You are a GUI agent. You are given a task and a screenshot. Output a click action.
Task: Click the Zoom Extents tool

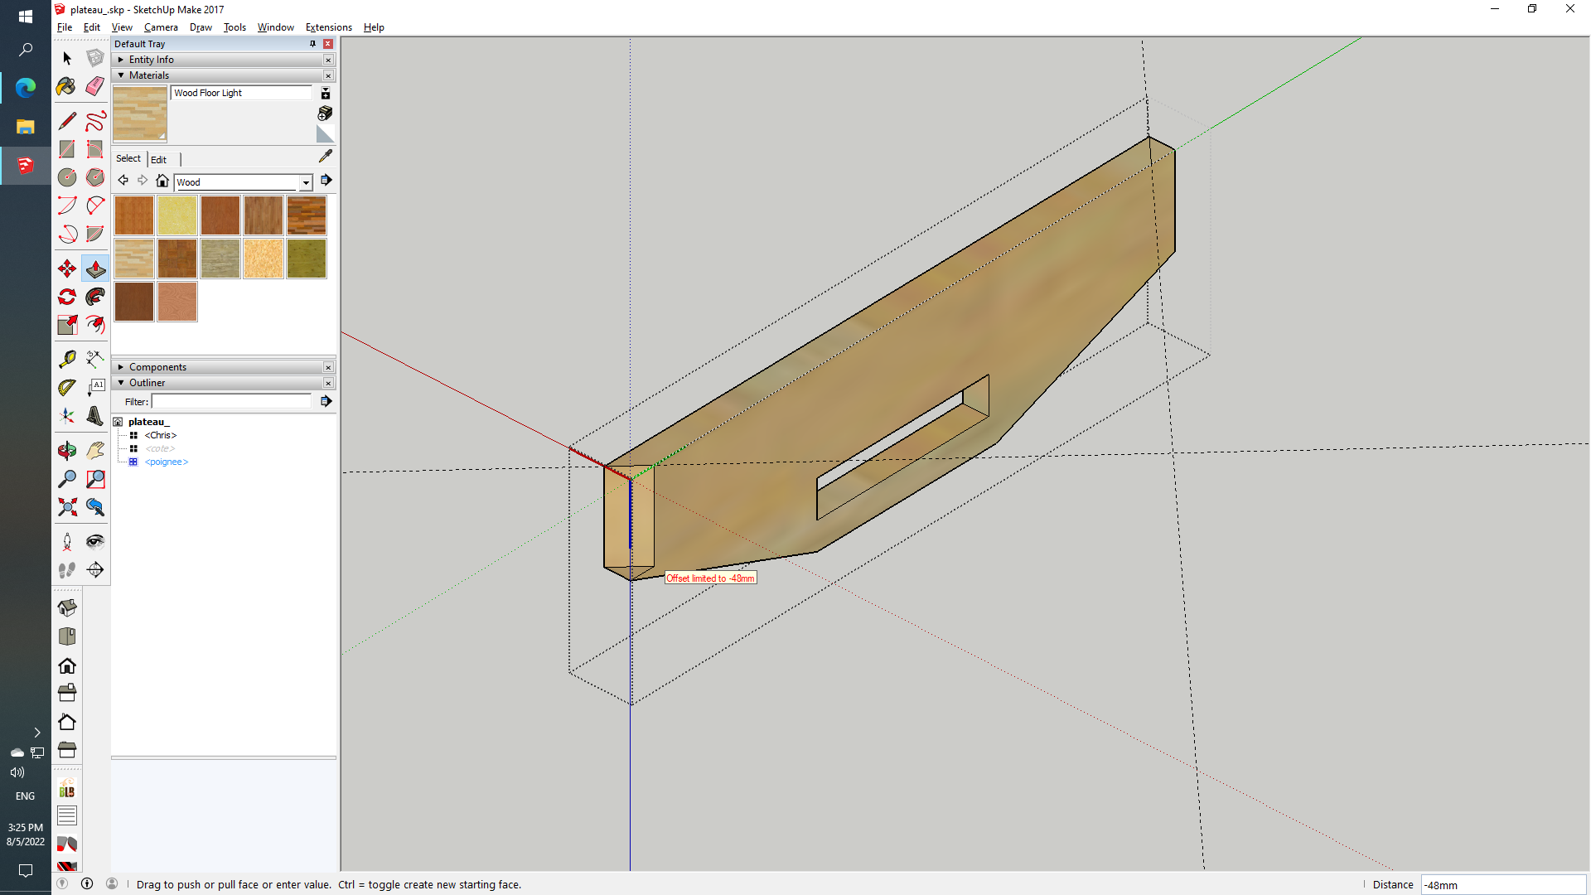coord(67,506)
